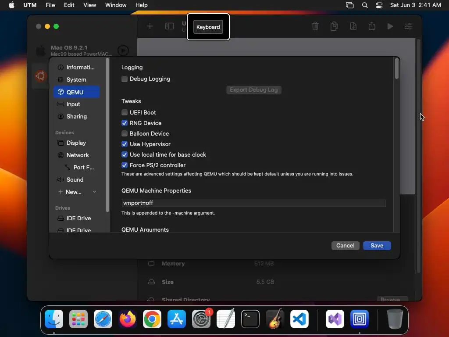The image size is (449, 337).
Task: Click the Display monitor icon in the sidebar
Action: (x=61, y=143)
